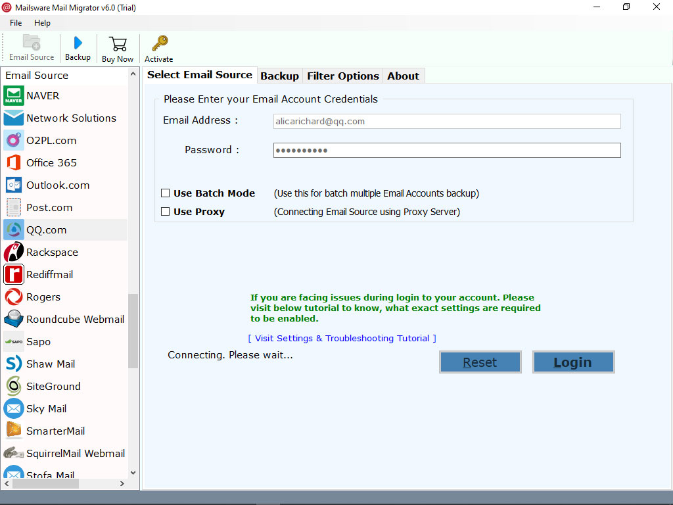Open the Help menu
673x505 pixels.
pyautogui.click(x=42, y=23)
